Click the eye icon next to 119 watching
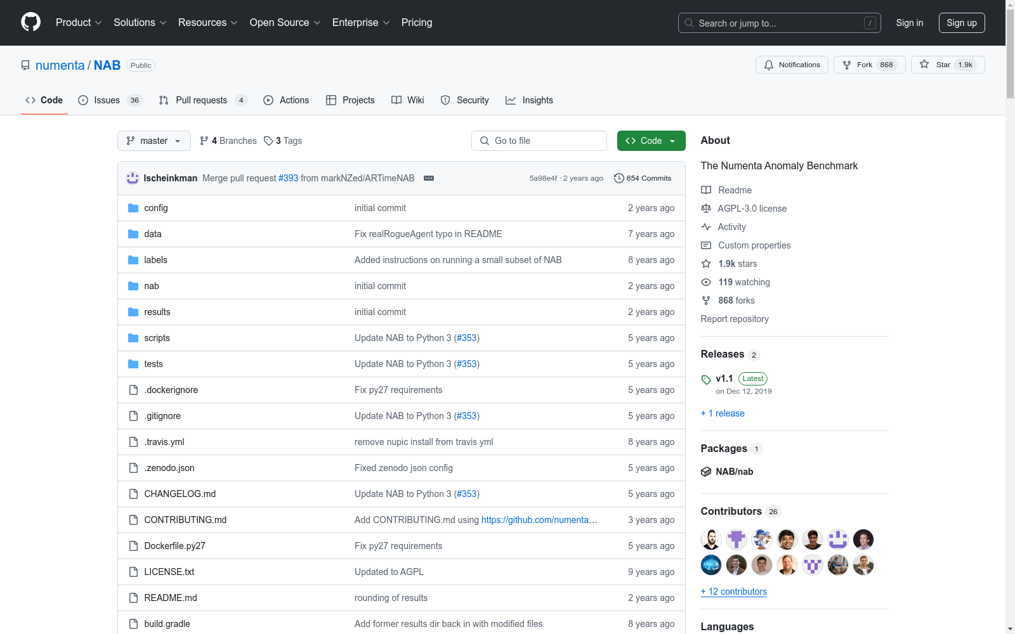1015x634 pixels. pos(706,282)
